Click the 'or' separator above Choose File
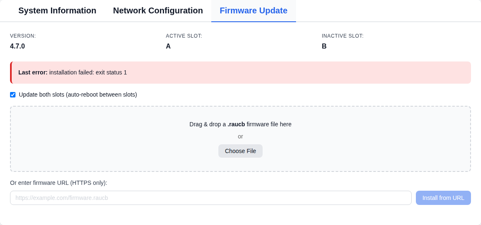The width and height of the screenshot is (481, 225). [x=240, y=136]
